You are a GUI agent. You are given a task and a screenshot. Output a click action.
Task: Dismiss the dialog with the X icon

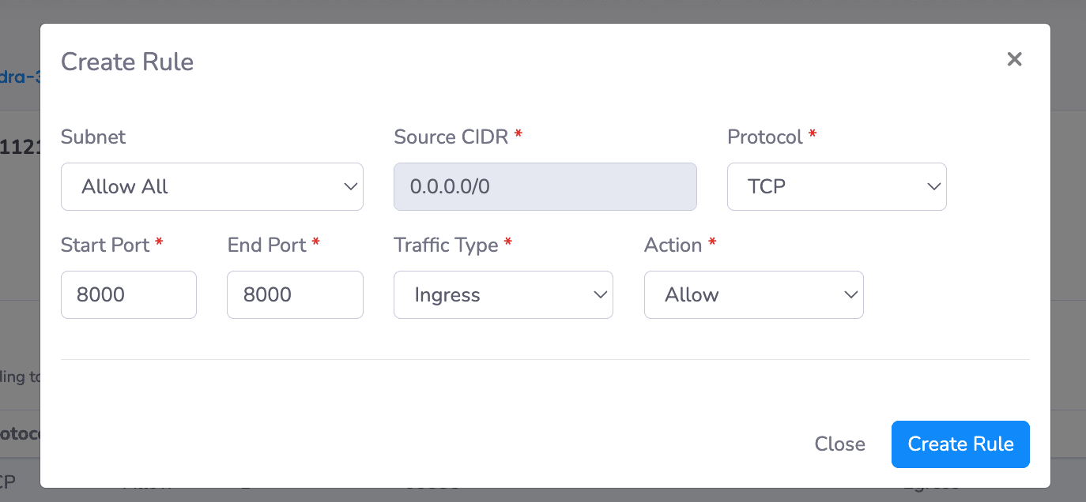click(x=1014, y=59)
